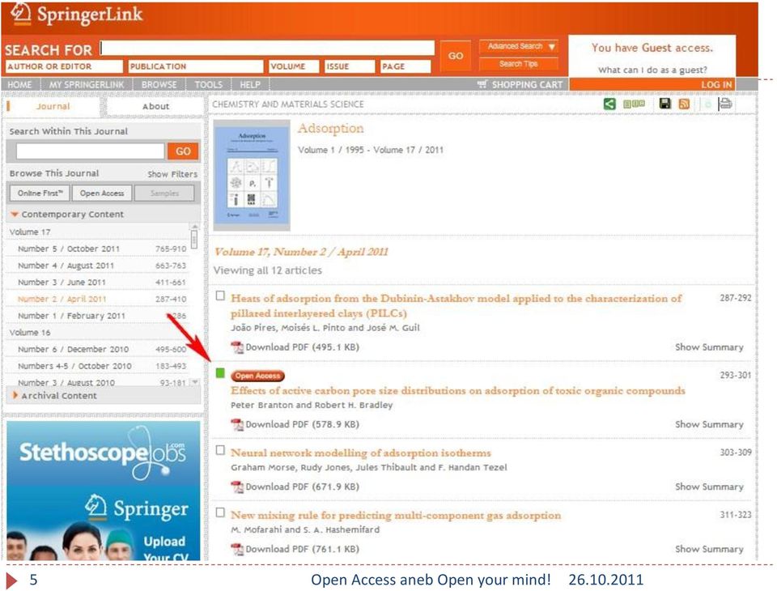Click PDF icon for 578.9 KB download
Screen dimensions: 777x591
coord(237,424)
